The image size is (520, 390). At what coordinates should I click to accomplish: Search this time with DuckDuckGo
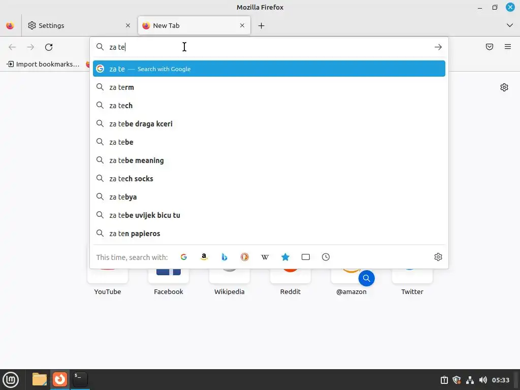pyautogui.click(x=245, y=257)
